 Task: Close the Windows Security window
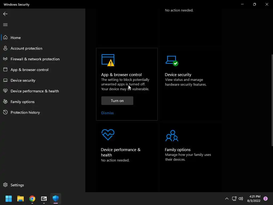pos(267,4)
